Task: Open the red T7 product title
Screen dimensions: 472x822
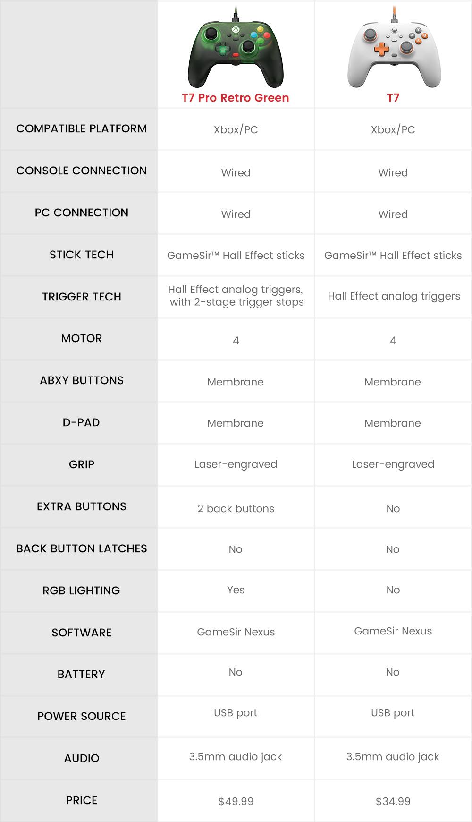Action: click(x=393, y=98)
